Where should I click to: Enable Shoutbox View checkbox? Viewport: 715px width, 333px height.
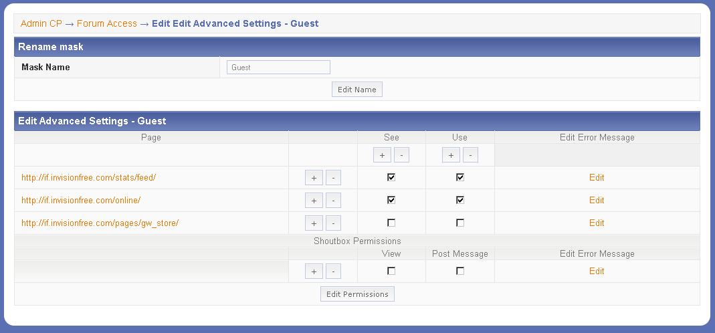tap(391, 271)
